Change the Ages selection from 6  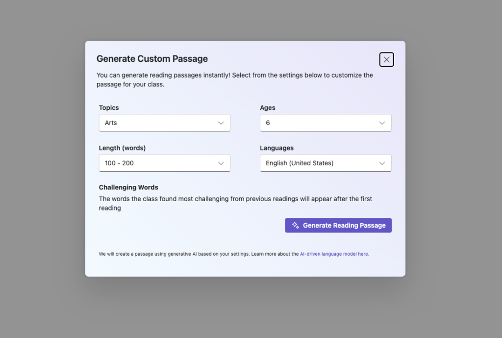(x=325, y=123)
